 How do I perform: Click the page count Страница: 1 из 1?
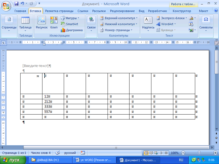coord(14,153)
